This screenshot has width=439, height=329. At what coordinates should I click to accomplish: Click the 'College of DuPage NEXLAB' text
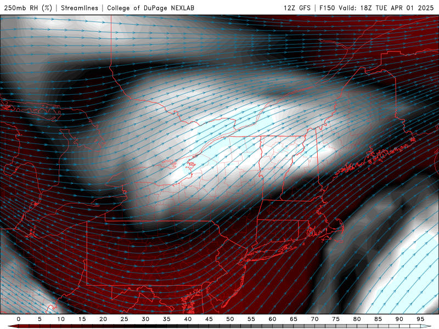coord(150,8)
